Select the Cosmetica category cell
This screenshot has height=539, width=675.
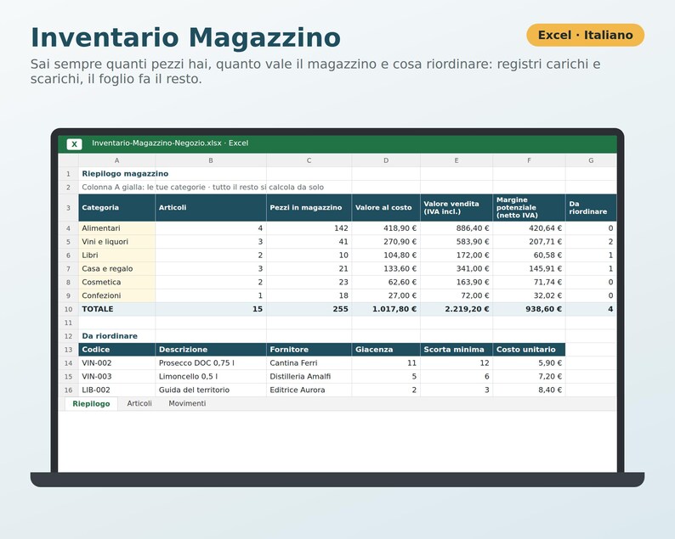coord(116,282)
